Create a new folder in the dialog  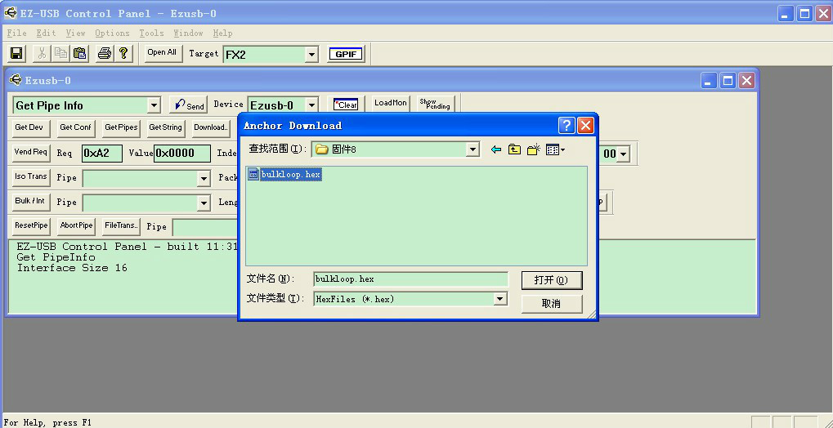click(x=533, y=149)
